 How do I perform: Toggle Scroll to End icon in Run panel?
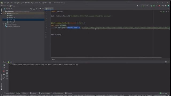[7, 73]
